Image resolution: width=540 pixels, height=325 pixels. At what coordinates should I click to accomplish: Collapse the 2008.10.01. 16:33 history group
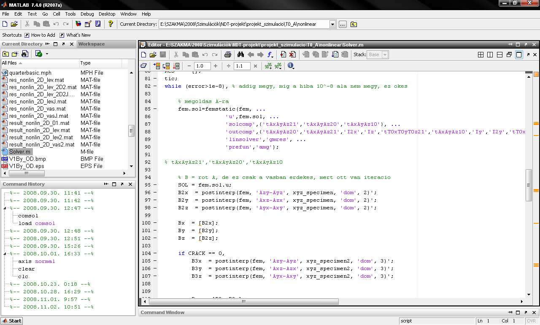point(5,254)
